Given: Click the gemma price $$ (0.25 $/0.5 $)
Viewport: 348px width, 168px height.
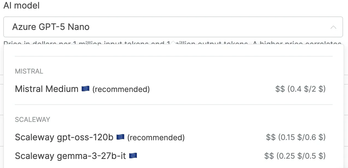Looking at the screenshot, I should point(295,156).
